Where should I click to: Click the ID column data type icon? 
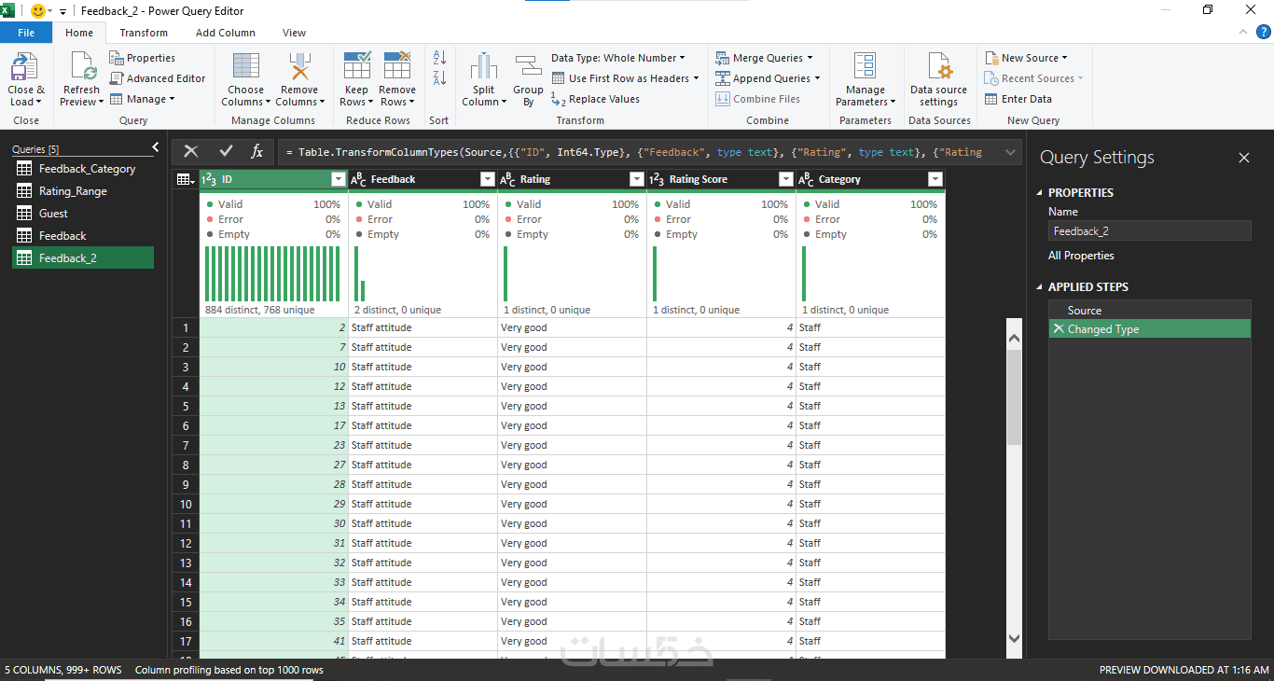click(209, 179)
